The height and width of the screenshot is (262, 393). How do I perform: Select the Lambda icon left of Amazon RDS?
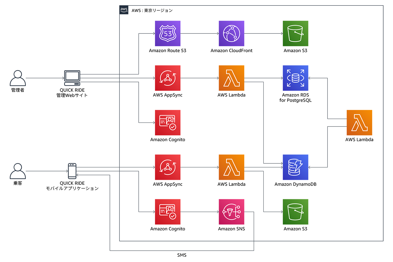click(x=231, y=78)
